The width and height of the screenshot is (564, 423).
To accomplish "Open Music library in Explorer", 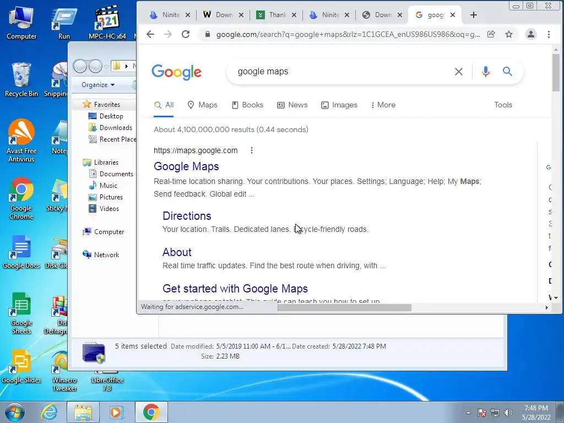I will coord(108,186).
